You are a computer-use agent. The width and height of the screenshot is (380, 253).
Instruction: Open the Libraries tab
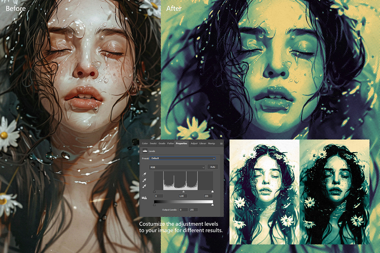click(x=203, y=144)
